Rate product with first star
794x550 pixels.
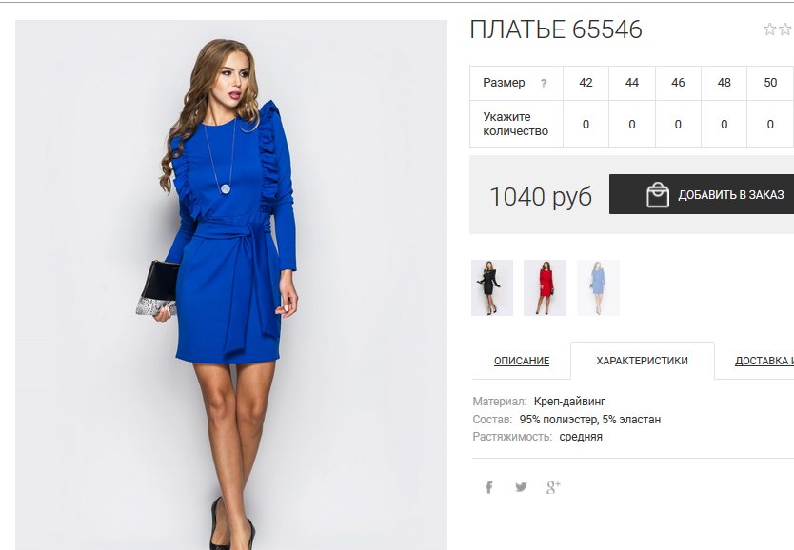tap(769, 29)
